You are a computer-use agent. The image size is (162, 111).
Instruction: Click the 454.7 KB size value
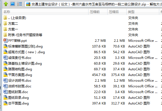pyautogui.click(x=99, y=75)
